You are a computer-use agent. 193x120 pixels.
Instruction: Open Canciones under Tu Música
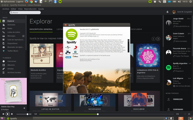[x=12, y=61]
